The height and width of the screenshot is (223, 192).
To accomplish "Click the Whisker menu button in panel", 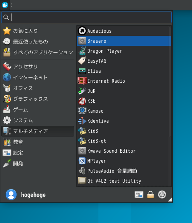I will pyautogui.click(x=5, y=5).
